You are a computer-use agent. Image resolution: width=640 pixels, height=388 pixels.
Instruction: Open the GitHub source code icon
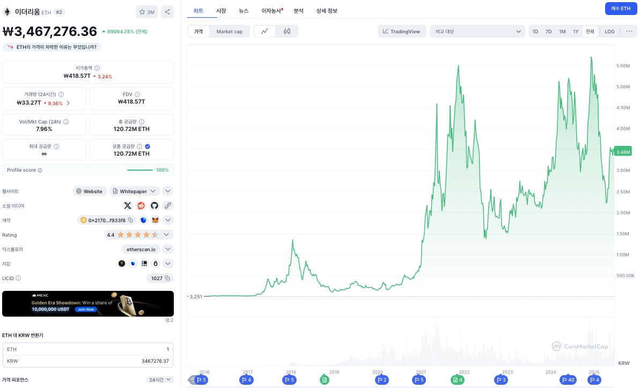(155, 206)
